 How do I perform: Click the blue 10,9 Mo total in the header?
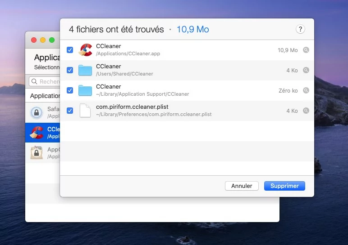[x=192, y=29]
